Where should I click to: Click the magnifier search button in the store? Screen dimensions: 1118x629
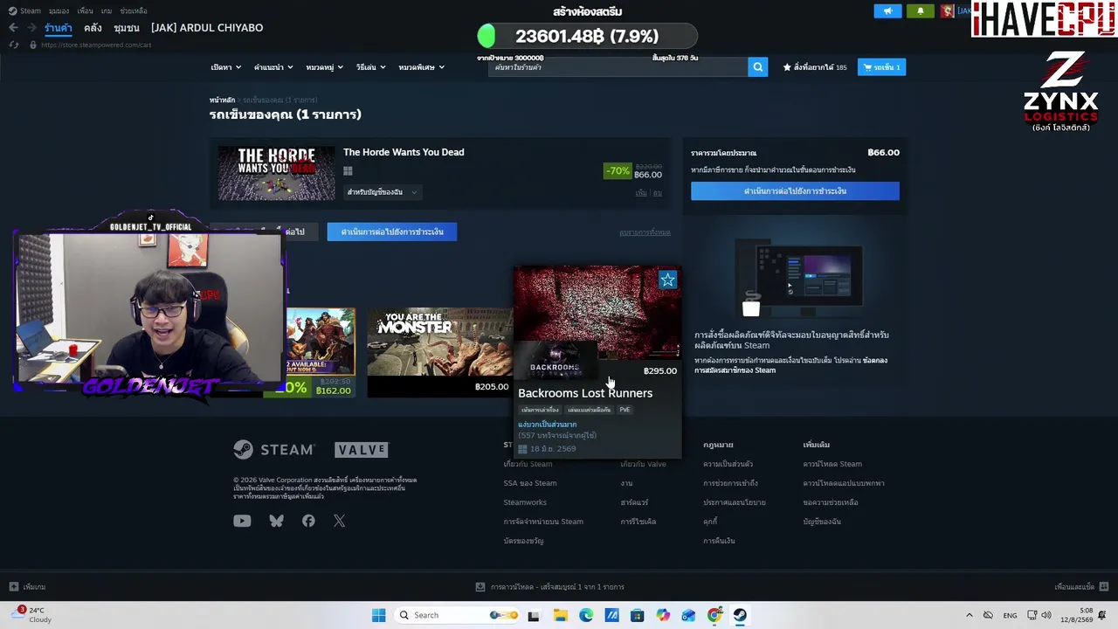coord(757,67)
